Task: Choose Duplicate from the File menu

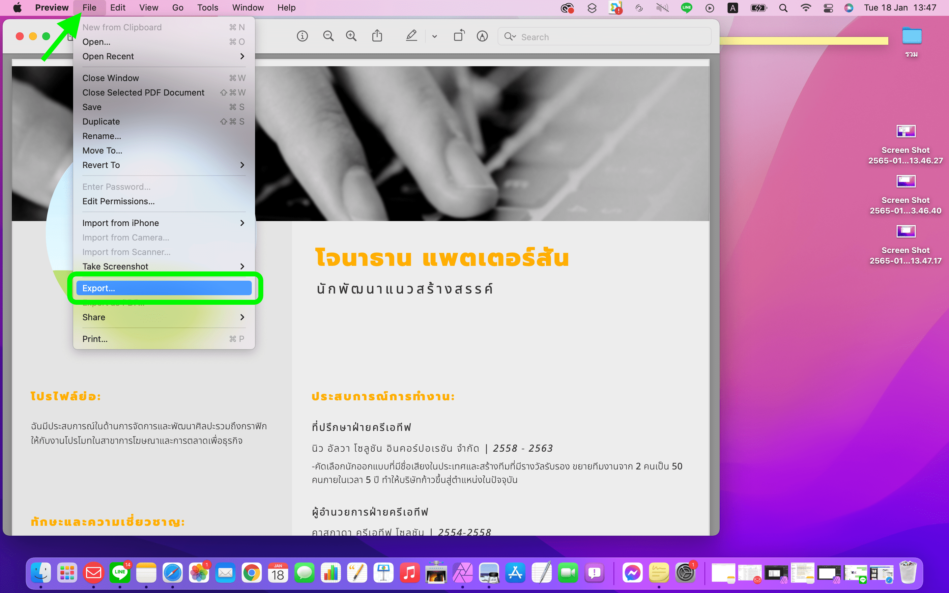Action: [x=101, y=122]
